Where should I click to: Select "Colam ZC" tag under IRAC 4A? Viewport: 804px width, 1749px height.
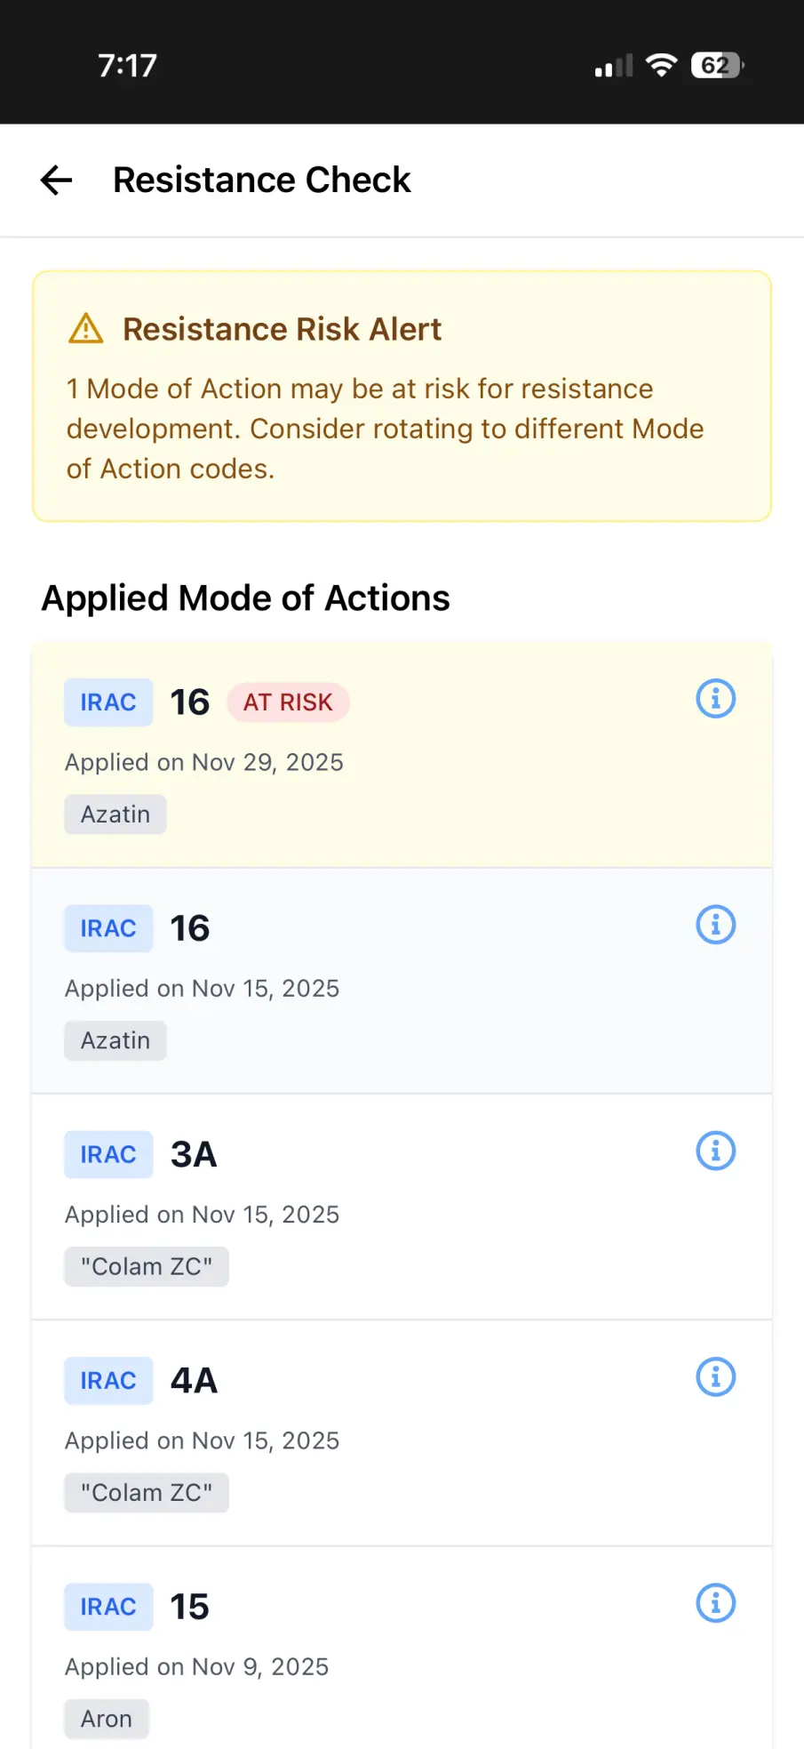[147, 1493]
